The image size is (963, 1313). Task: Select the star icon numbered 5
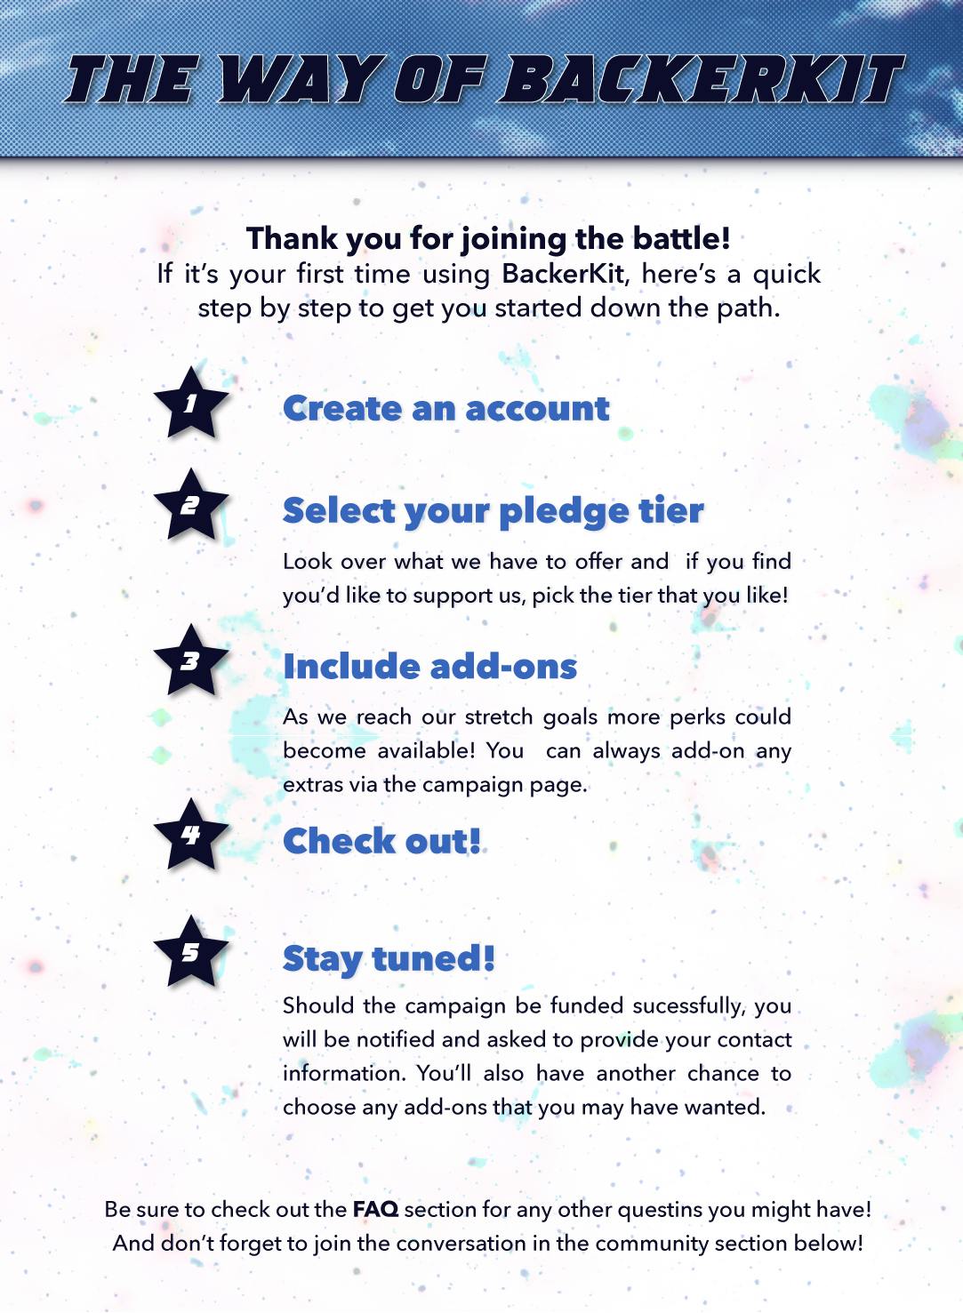tap(190, 953)
